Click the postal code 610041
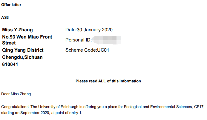The image size is (207, 120). [10, 64]
